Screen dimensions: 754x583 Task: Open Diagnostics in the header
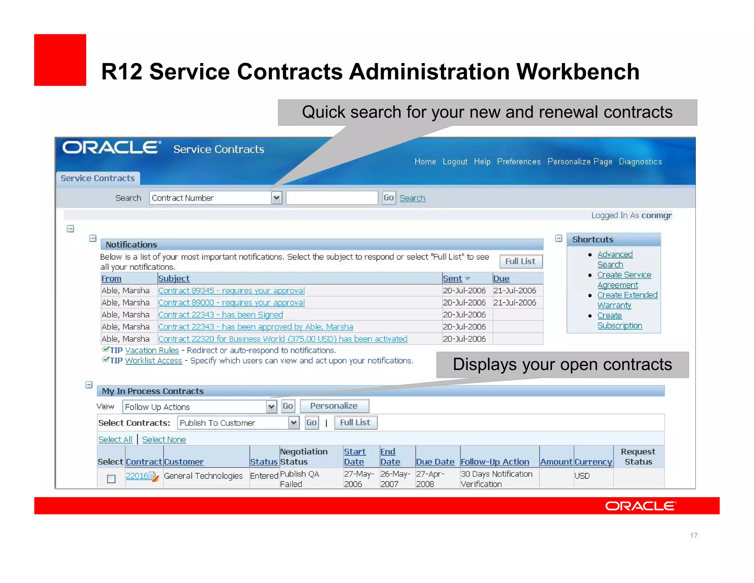click(x=640, y=162)
